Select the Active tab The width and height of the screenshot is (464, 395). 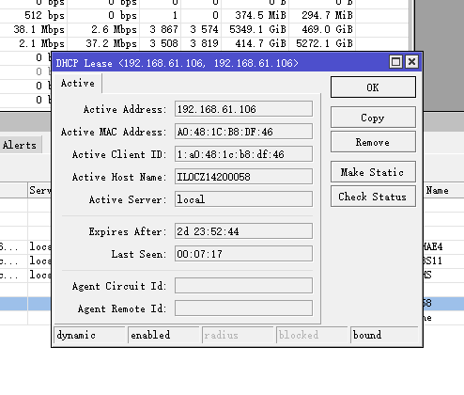tap(78, 83)
